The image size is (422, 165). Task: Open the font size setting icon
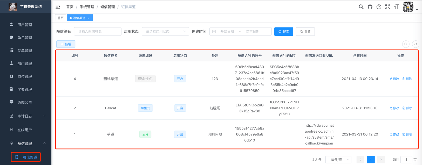click(396, 7)
